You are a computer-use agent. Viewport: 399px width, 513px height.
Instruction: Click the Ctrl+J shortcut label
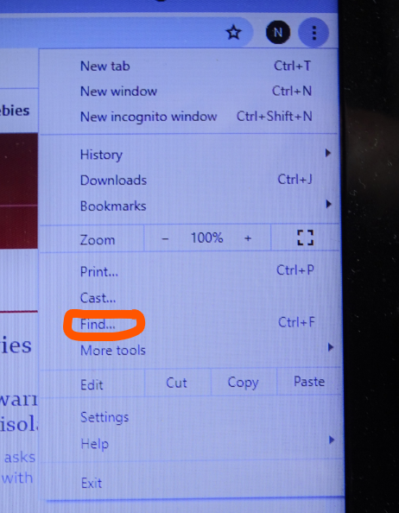295,180
